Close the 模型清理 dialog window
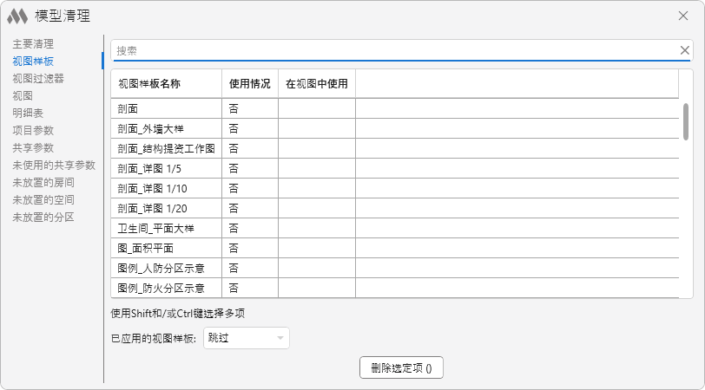Viewport: 705px width, 390px height. click(683, 16)
